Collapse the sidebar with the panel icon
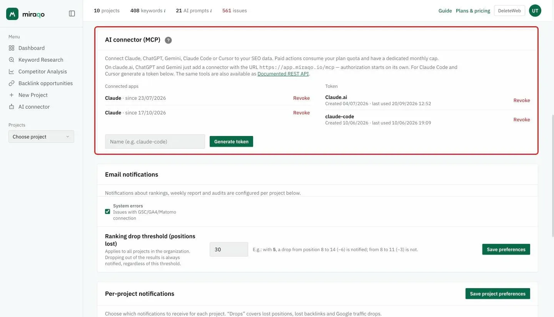Screen dimensions: 554x317 tap(72, 13)
